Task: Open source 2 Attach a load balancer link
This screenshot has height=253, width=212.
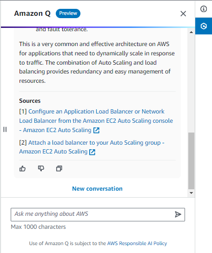Action: coord(92,147)
